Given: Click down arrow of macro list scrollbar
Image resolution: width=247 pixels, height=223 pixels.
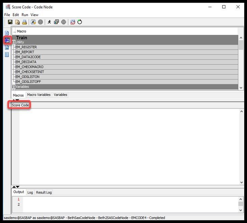Looking at the screenshot, I should (x=241, y=88).
